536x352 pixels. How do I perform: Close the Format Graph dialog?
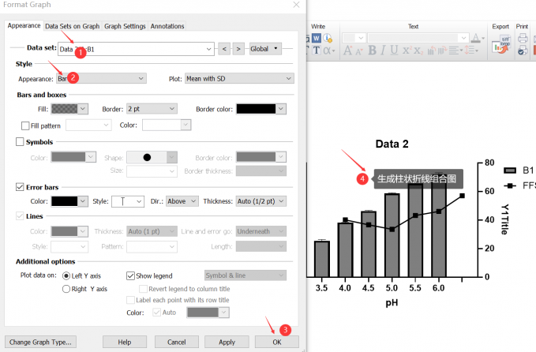coord(296,5)
